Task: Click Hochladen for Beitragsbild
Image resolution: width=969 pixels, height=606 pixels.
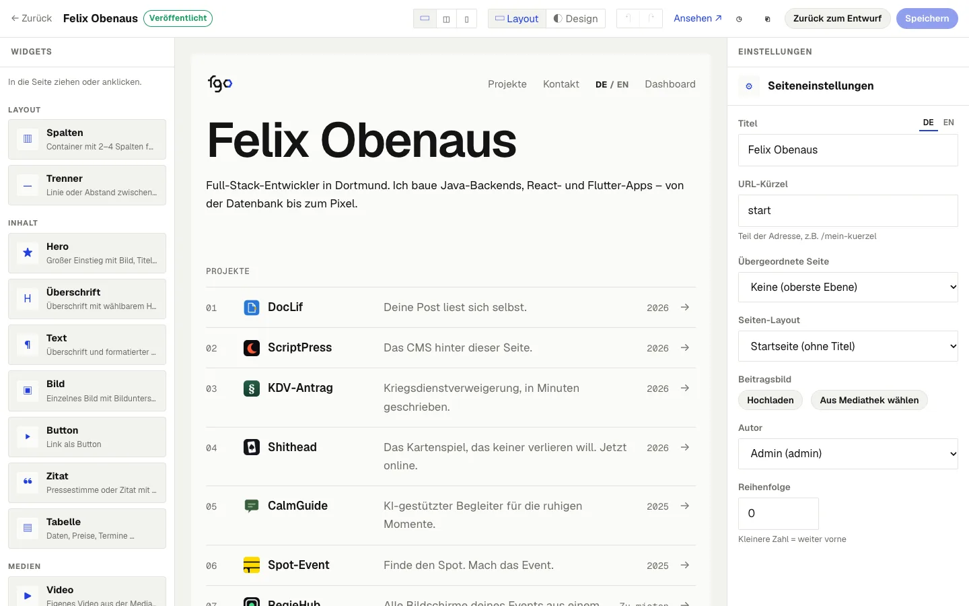Action: click(770, 400)
